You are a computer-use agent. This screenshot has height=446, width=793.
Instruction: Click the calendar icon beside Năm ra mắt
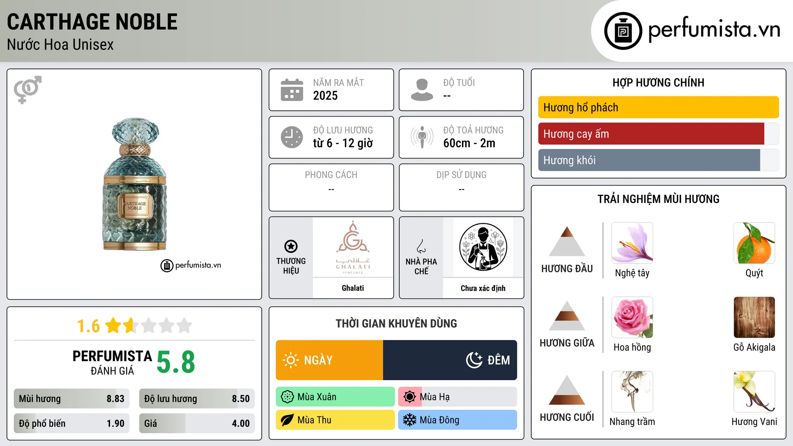pos(292,90)
